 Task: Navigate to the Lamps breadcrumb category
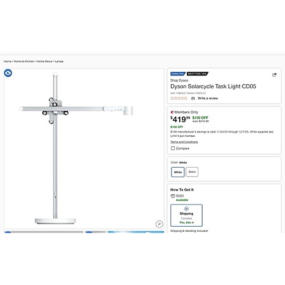pyautogui.click(x=59, y=61)
